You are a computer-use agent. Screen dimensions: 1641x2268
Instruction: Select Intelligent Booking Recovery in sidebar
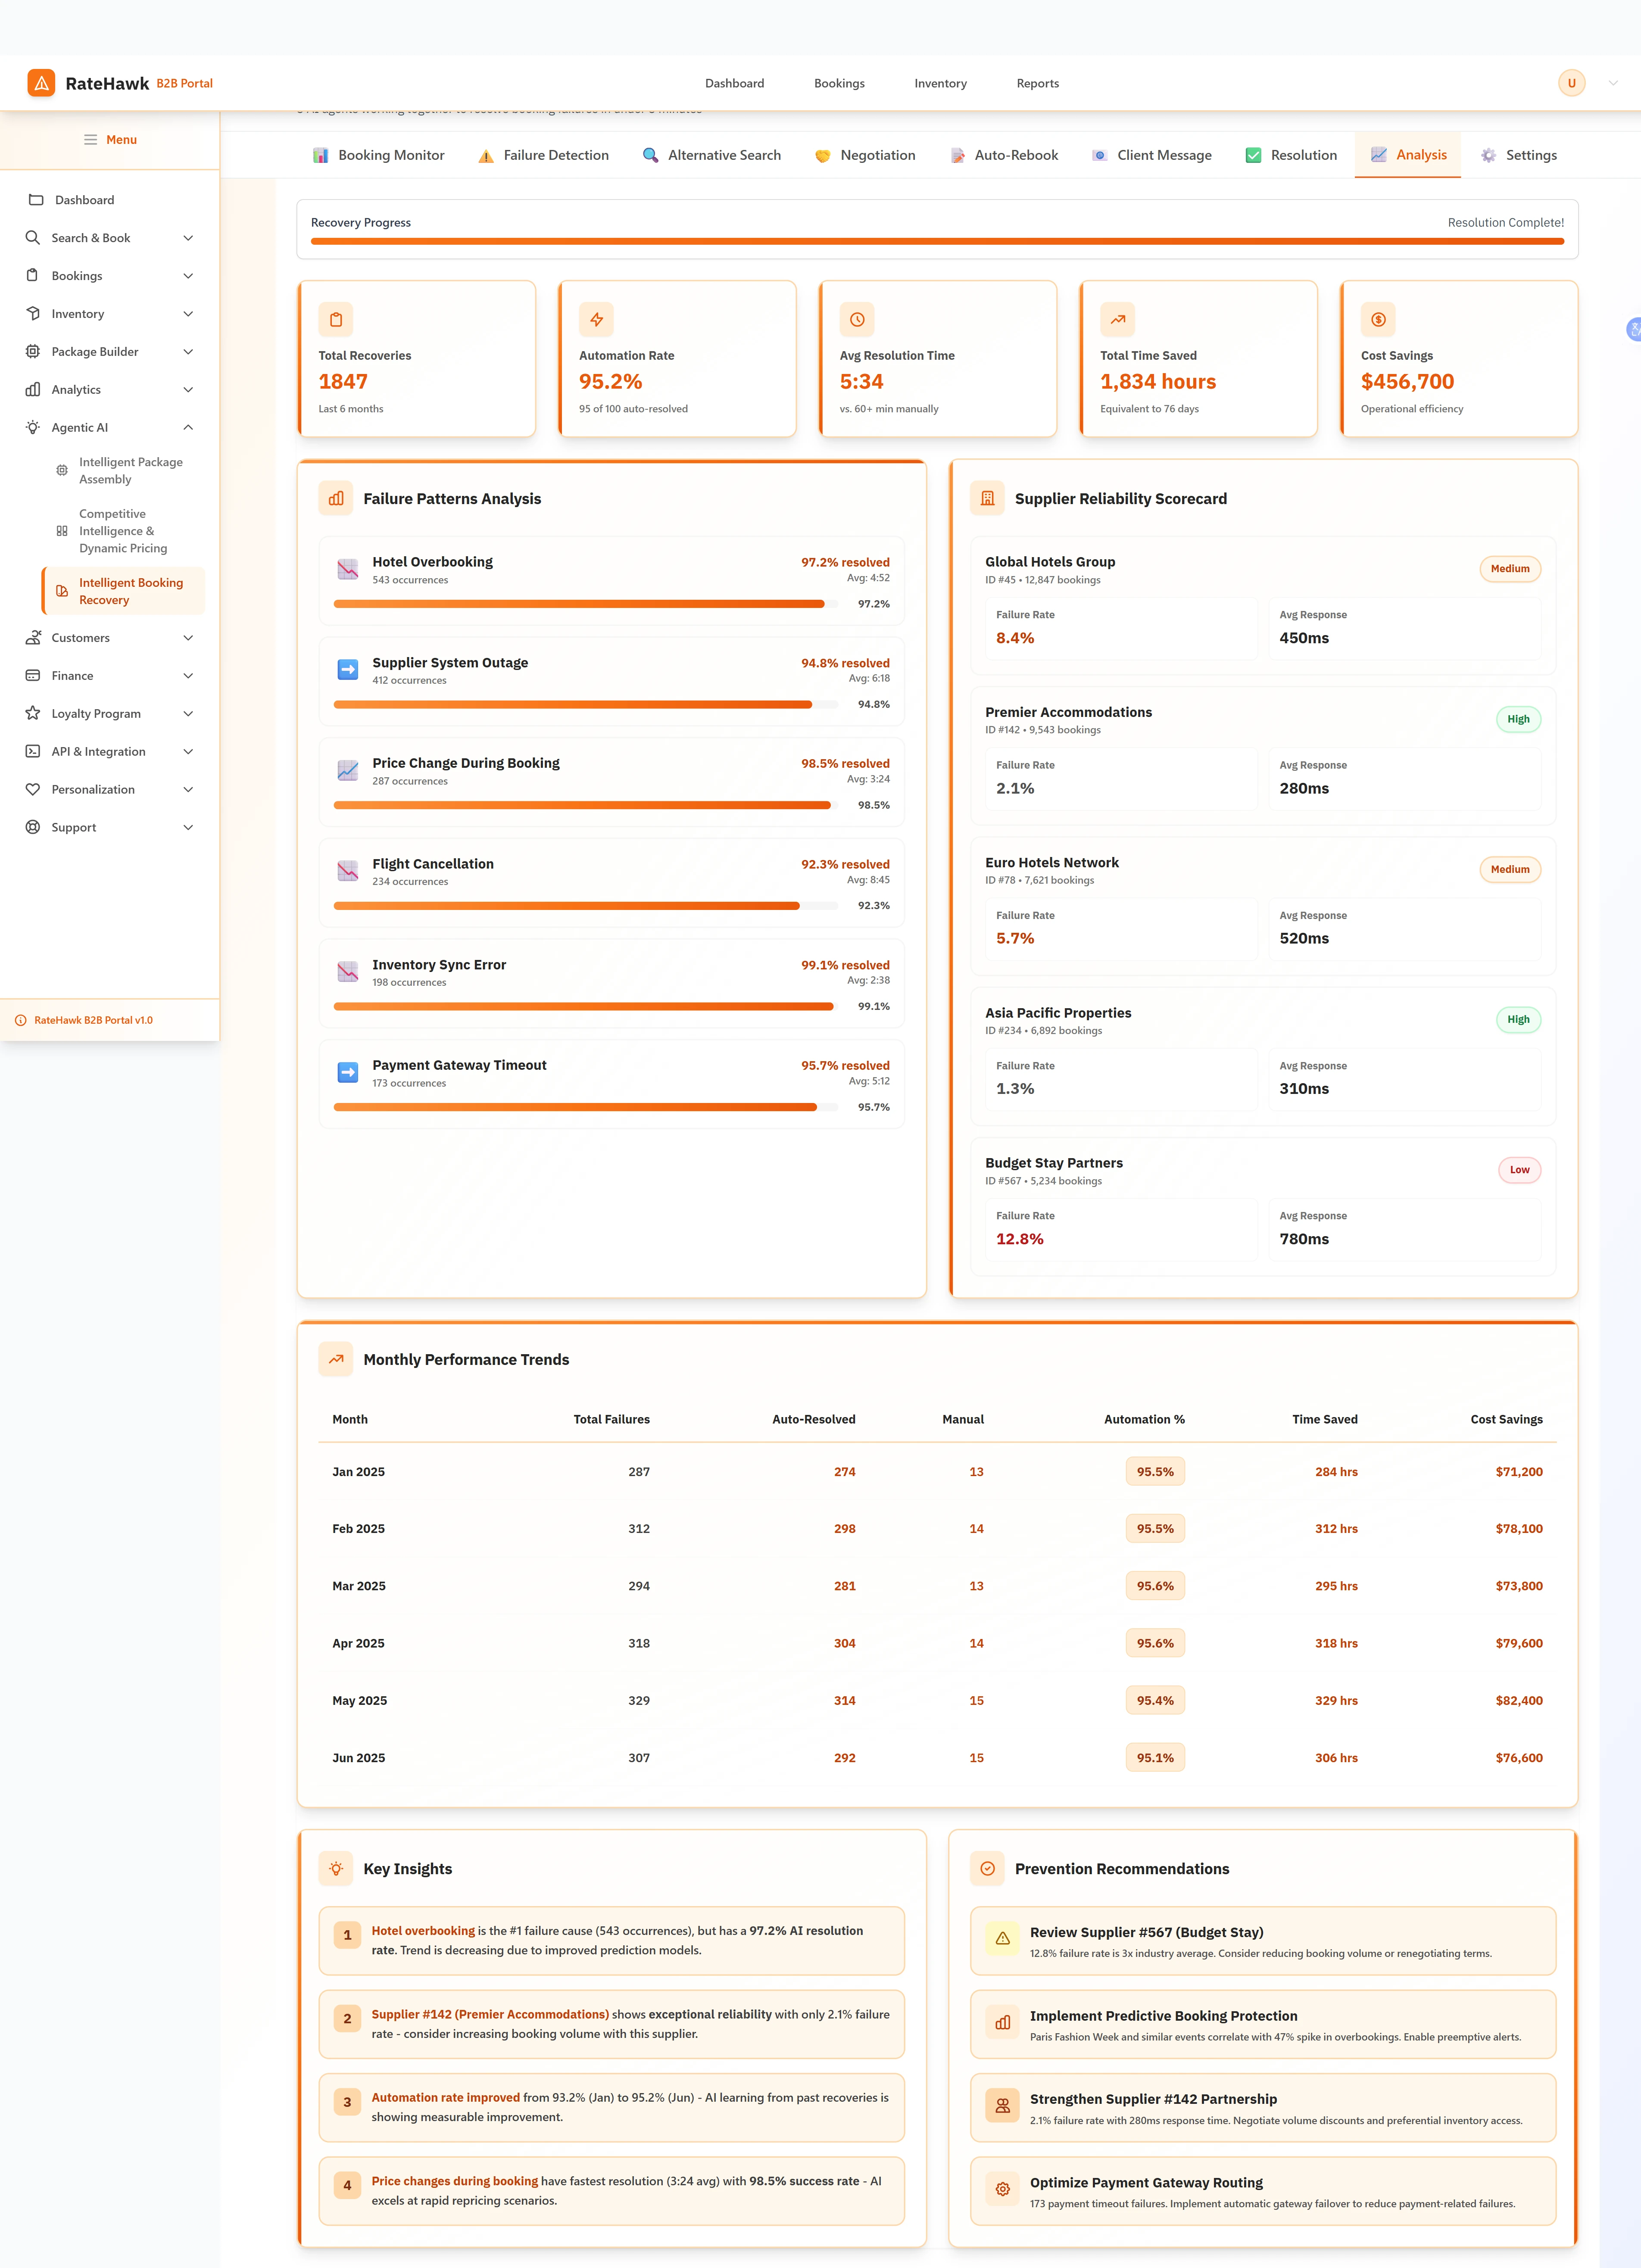click(131, 591)
